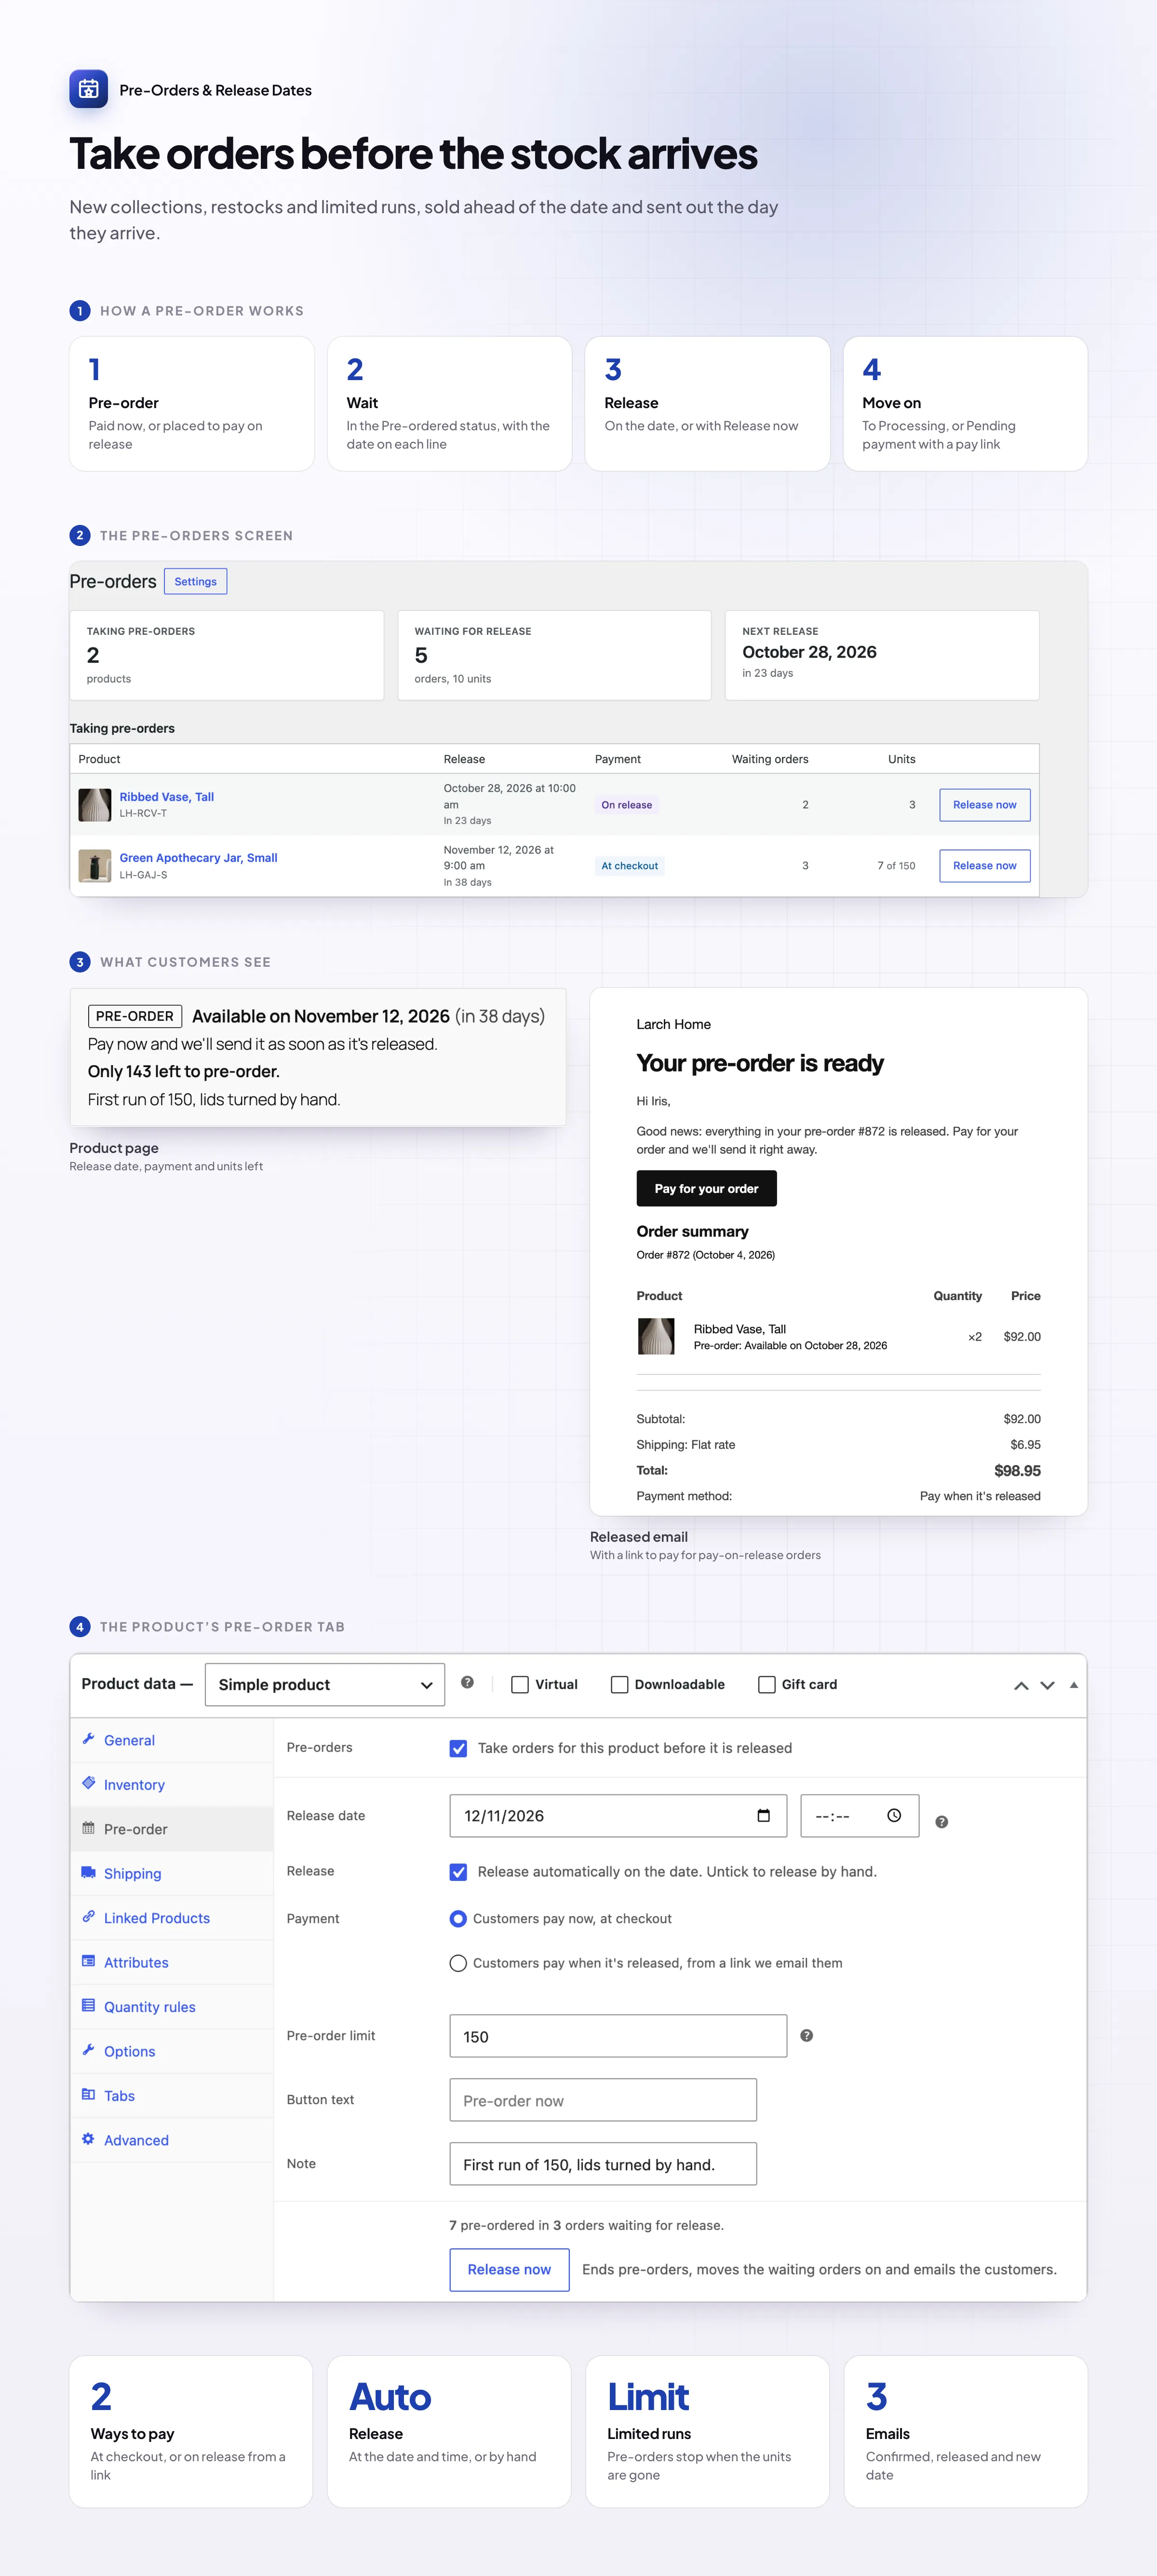1157x2576 pixels.
Task: Click the Quantity rules icon
Action: click(x=88, y=2005)
